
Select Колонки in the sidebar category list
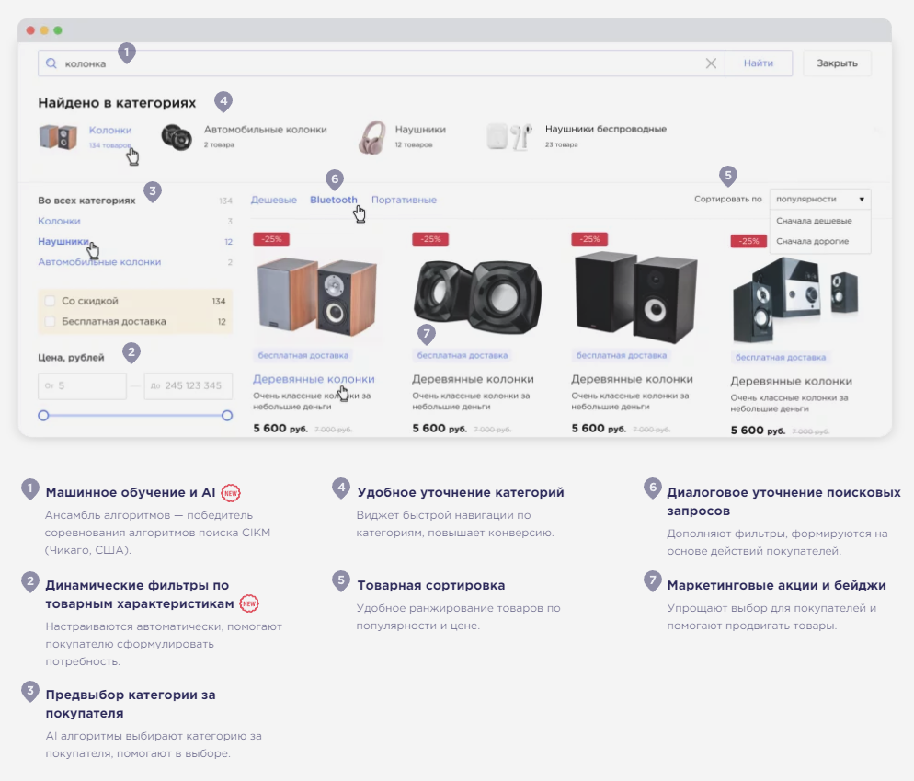point(59,221)
